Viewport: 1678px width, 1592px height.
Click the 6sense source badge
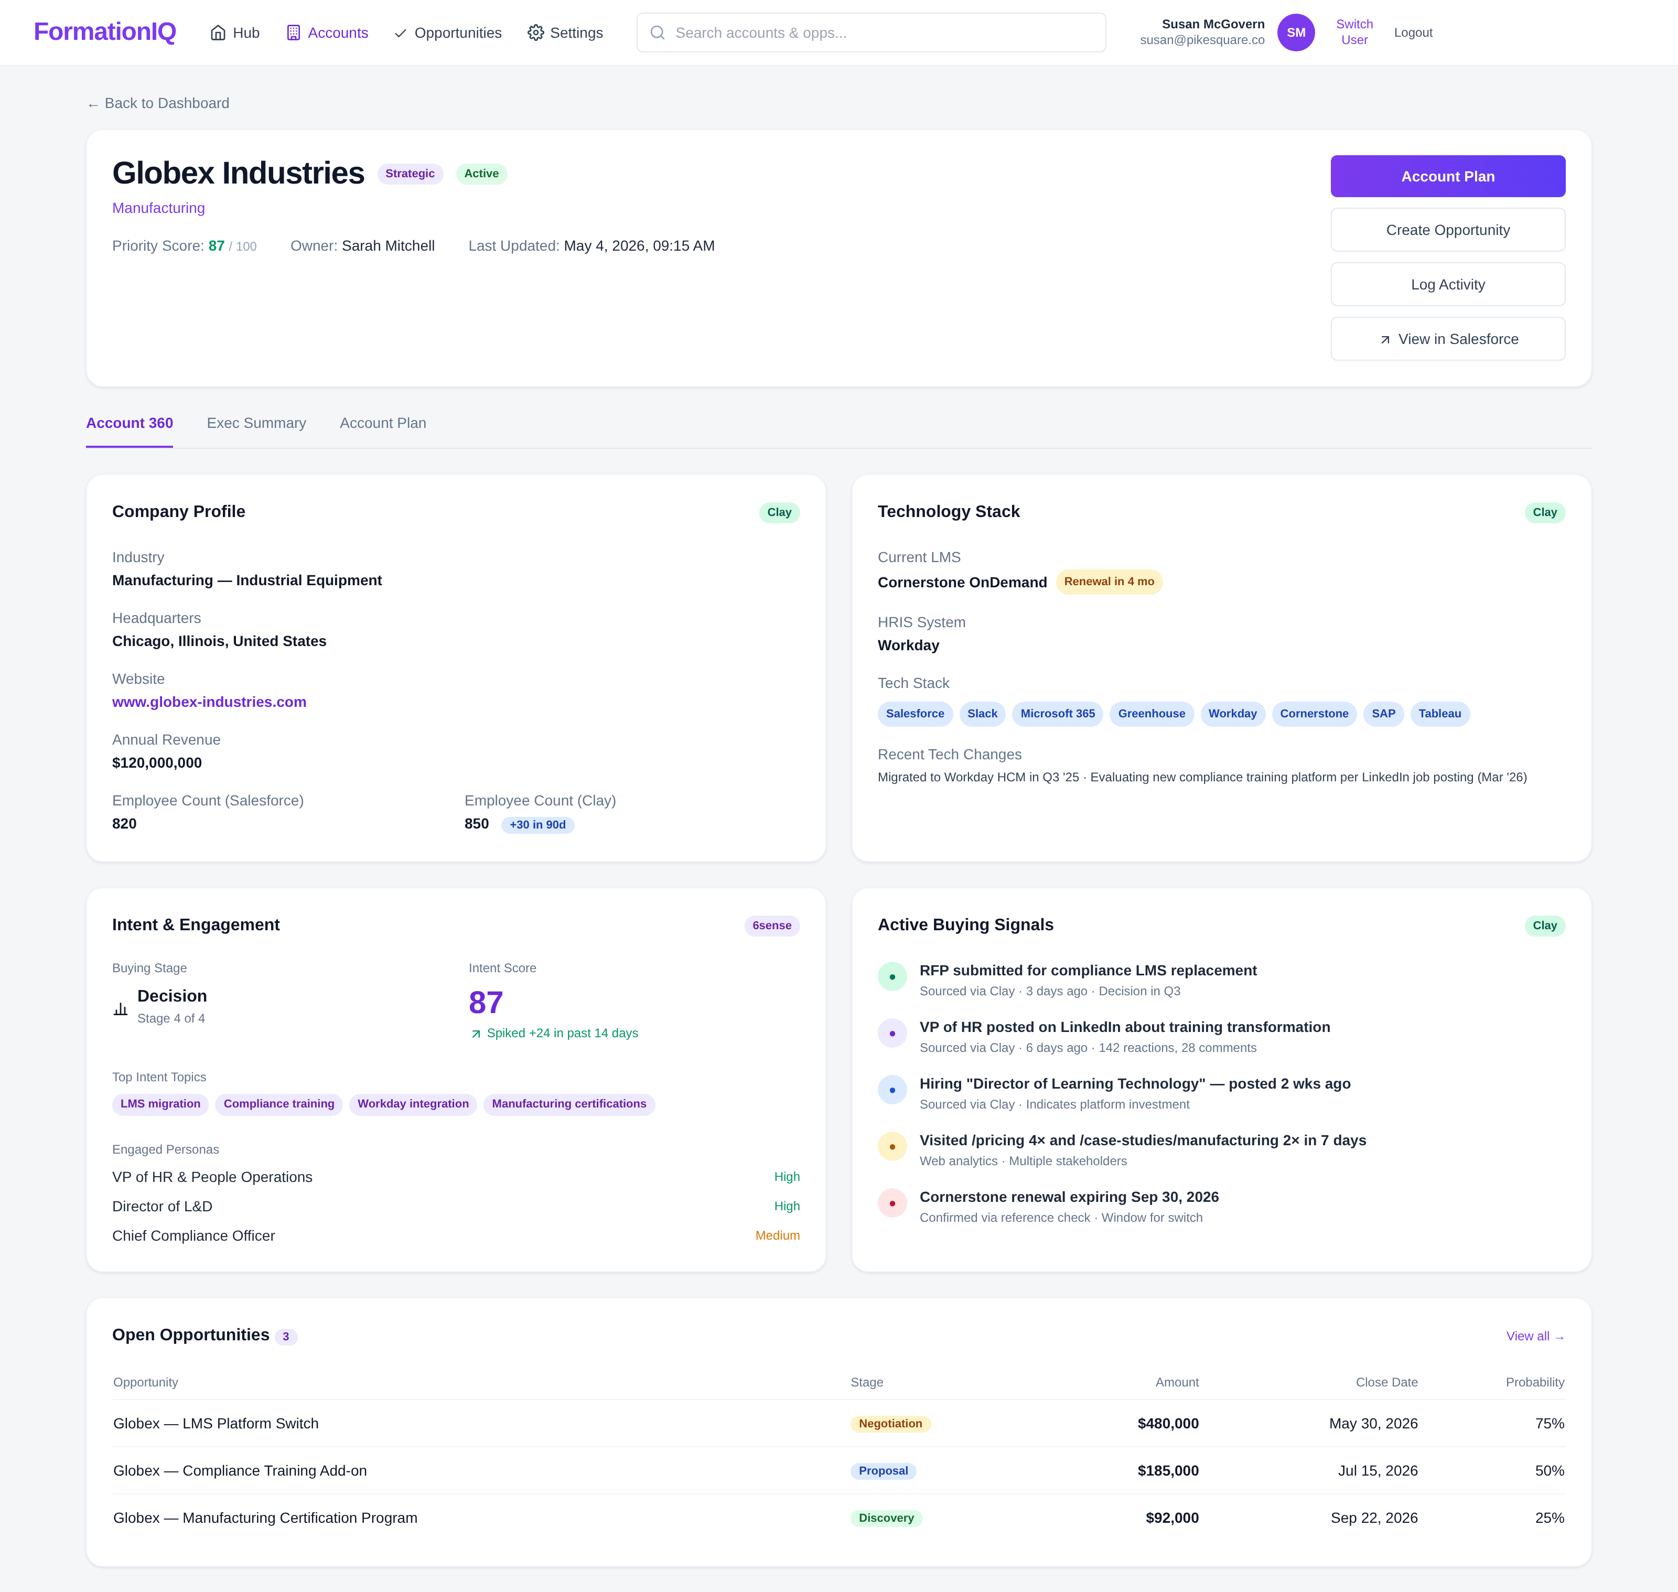[771, 925]
